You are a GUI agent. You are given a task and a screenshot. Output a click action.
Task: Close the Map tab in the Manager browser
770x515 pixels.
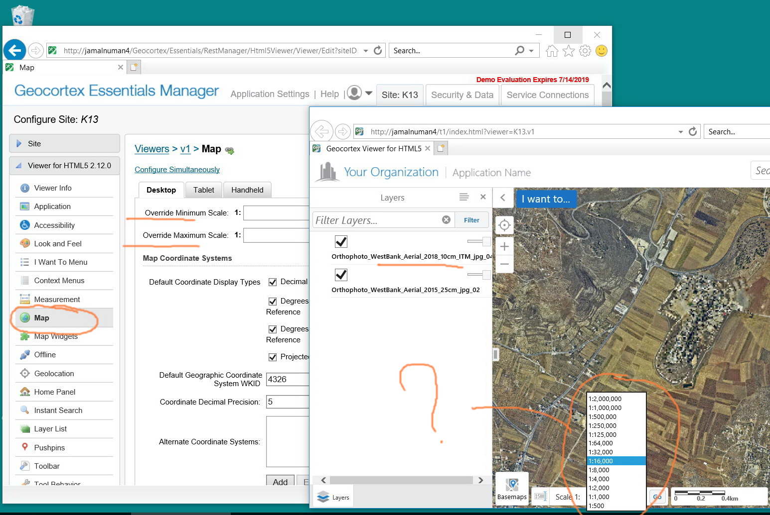click(120, 67)
